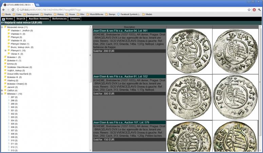Open the Search menu item

(21, 19)
